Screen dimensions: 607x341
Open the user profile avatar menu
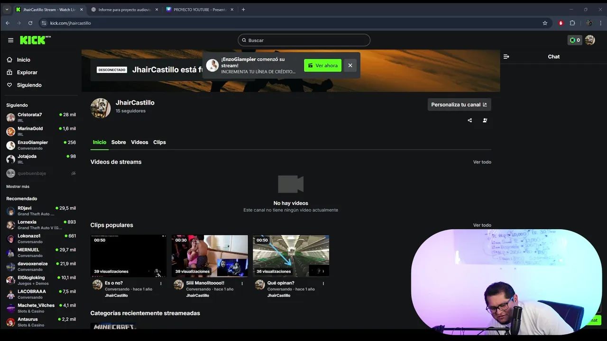pos(590,40)
